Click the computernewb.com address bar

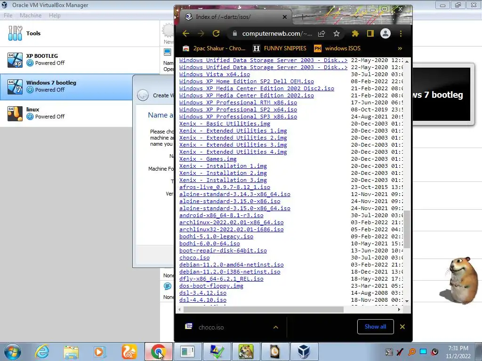tap(277, 33)
